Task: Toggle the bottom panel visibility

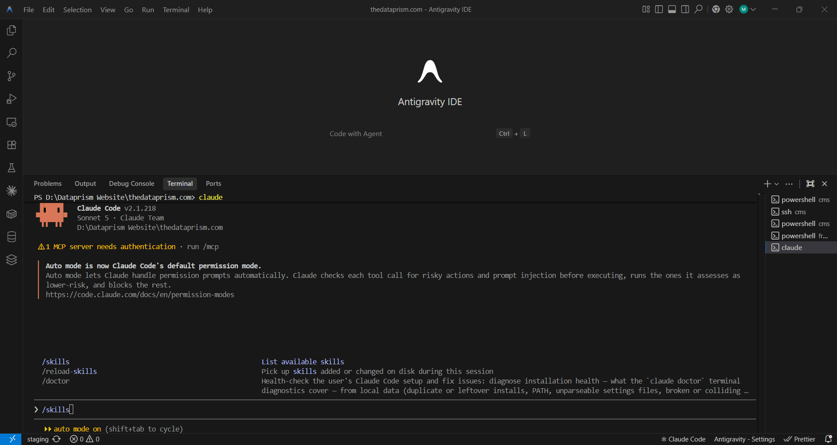Action: coord(672,9)
